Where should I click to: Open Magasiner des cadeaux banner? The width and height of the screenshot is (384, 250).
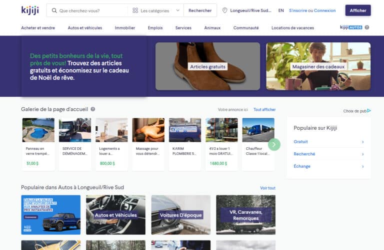click(x=318, y=66)
